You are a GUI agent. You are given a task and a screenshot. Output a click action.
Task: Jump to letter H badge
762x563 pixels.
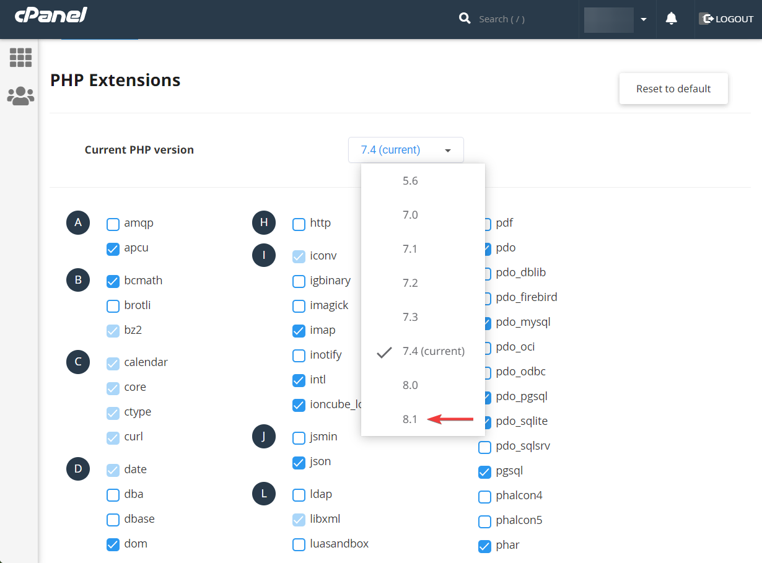[x=264, y=223]
